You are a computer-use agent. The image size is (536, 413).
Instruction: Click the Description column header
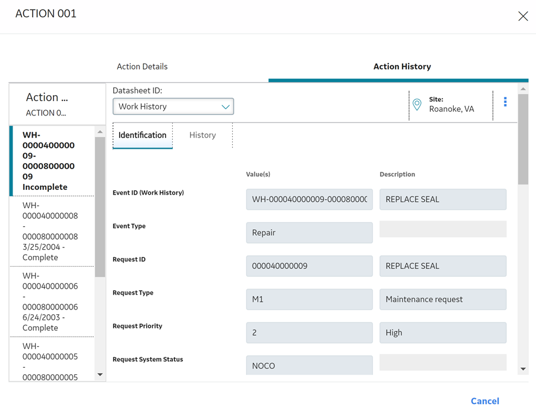coord(397,174)
